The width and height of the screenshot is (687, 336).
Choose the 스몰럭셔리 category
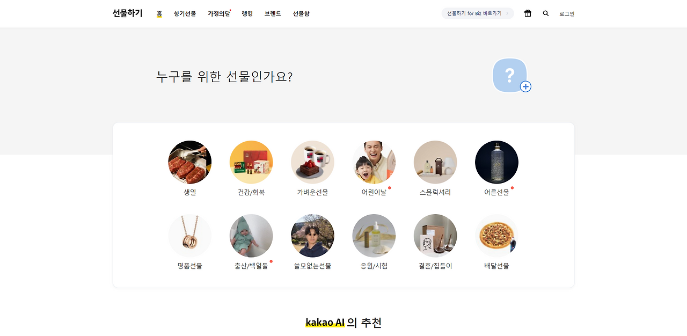[435, 162]
